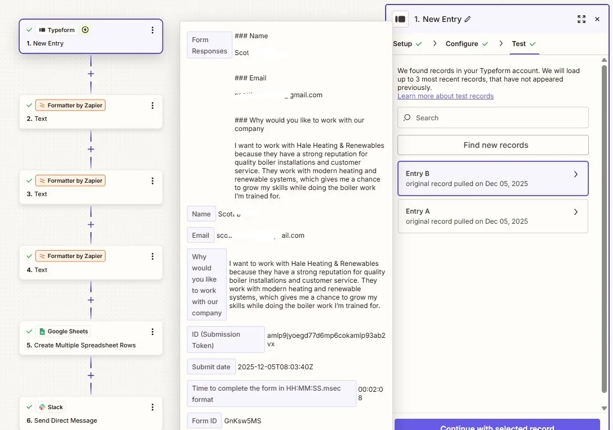Viewport: 613px width, 430px height.
Task: Click the Why would you like to work label
Action: tap(207, 285)
